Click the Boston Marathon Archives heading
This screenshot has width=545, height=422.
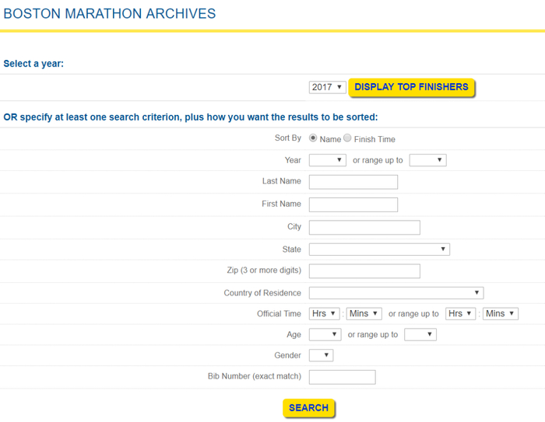(x=110, y=14)
